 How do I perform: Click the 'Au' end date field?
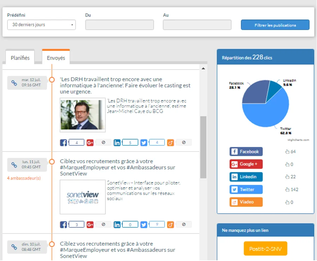(x=197, y=25)
